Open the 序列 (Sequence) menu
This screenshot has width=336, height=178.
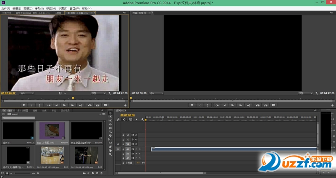click(39, 8)
